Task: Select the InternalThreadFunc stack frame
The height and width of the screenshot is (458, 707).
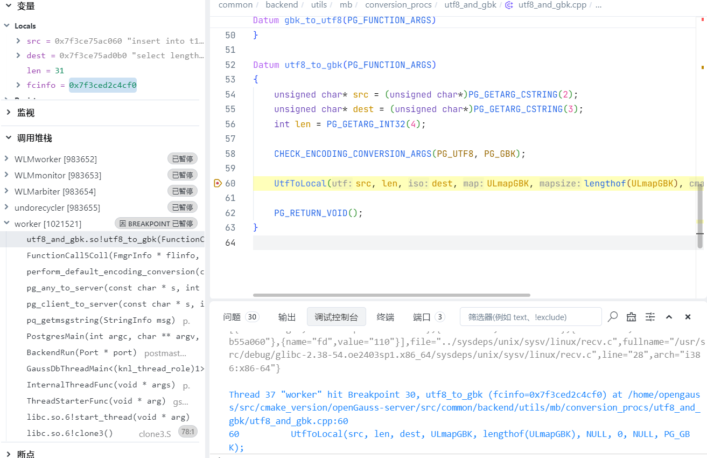Action: click(102, 385)
